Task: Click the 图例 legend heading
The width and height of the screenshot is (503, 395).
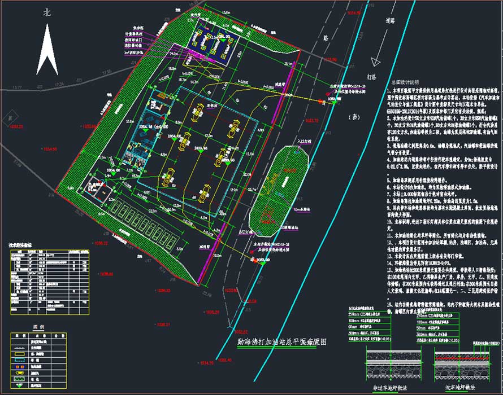Action: [38, 327]
